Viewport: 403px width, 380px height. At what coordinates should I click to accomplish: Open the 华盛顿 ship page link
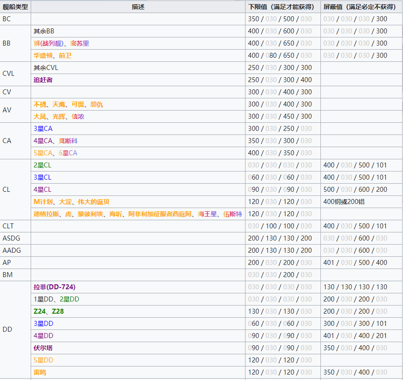click(43, 56)
